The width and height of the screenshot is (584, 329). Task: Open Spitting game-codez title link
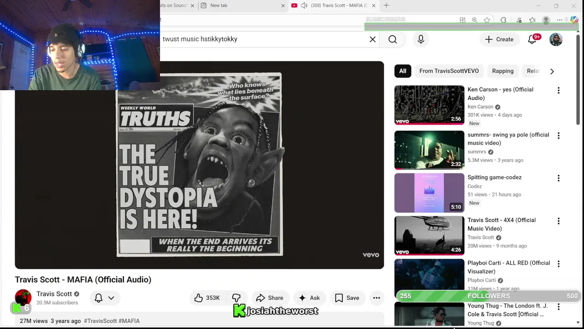pos(495,177)
